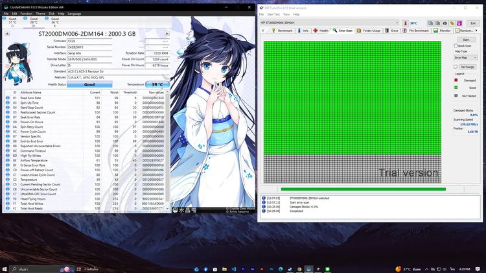Open Task View on taskbar
The height and width of the screenshot is (273, 486).
pos(78,269)
